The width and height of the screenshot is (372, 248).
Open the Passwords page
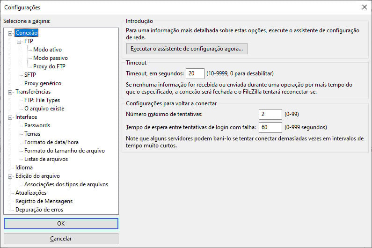[37, 125]
